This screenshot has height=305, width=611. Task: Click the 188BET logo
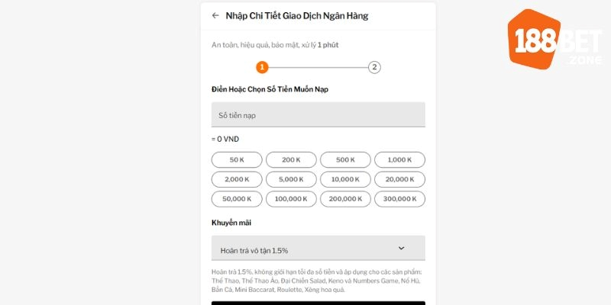point(554,39)
